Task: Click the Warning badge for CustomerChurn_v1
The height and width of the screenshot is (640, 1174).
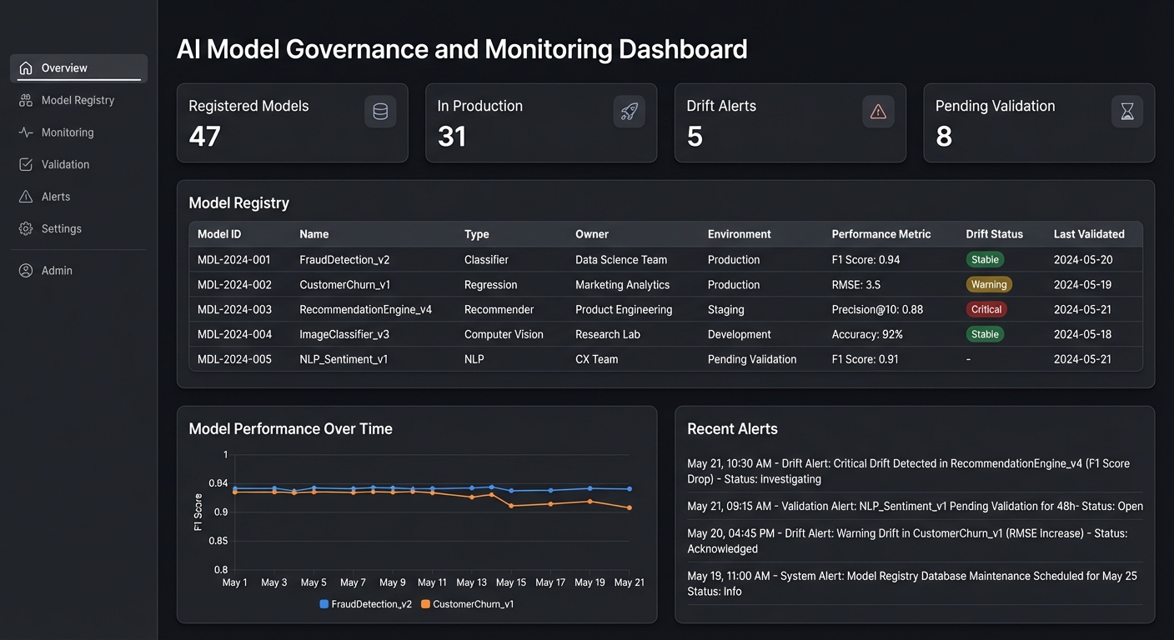Action: 989,284
